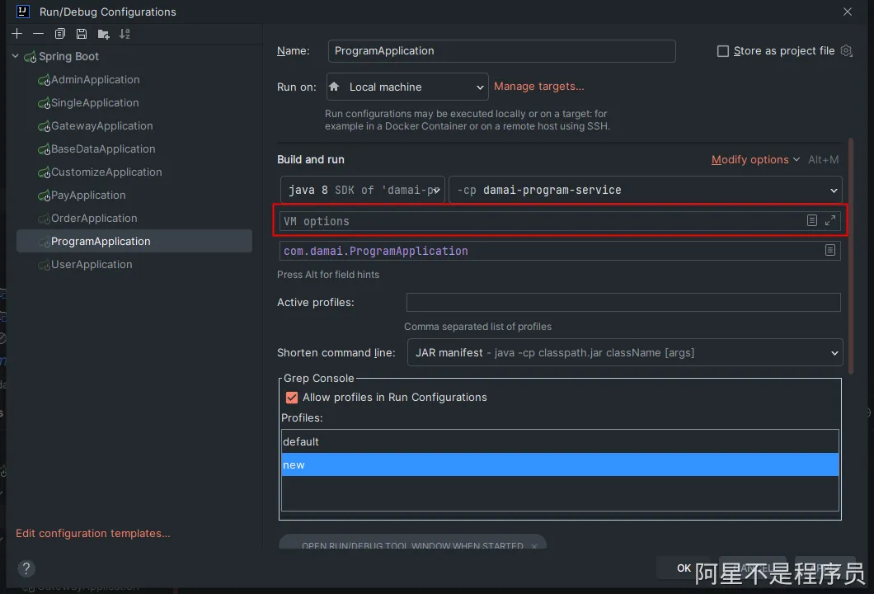Open Edit configuration templates link
Image resolution: width=874 pixels, height=594 pixels.
(92, 533)
